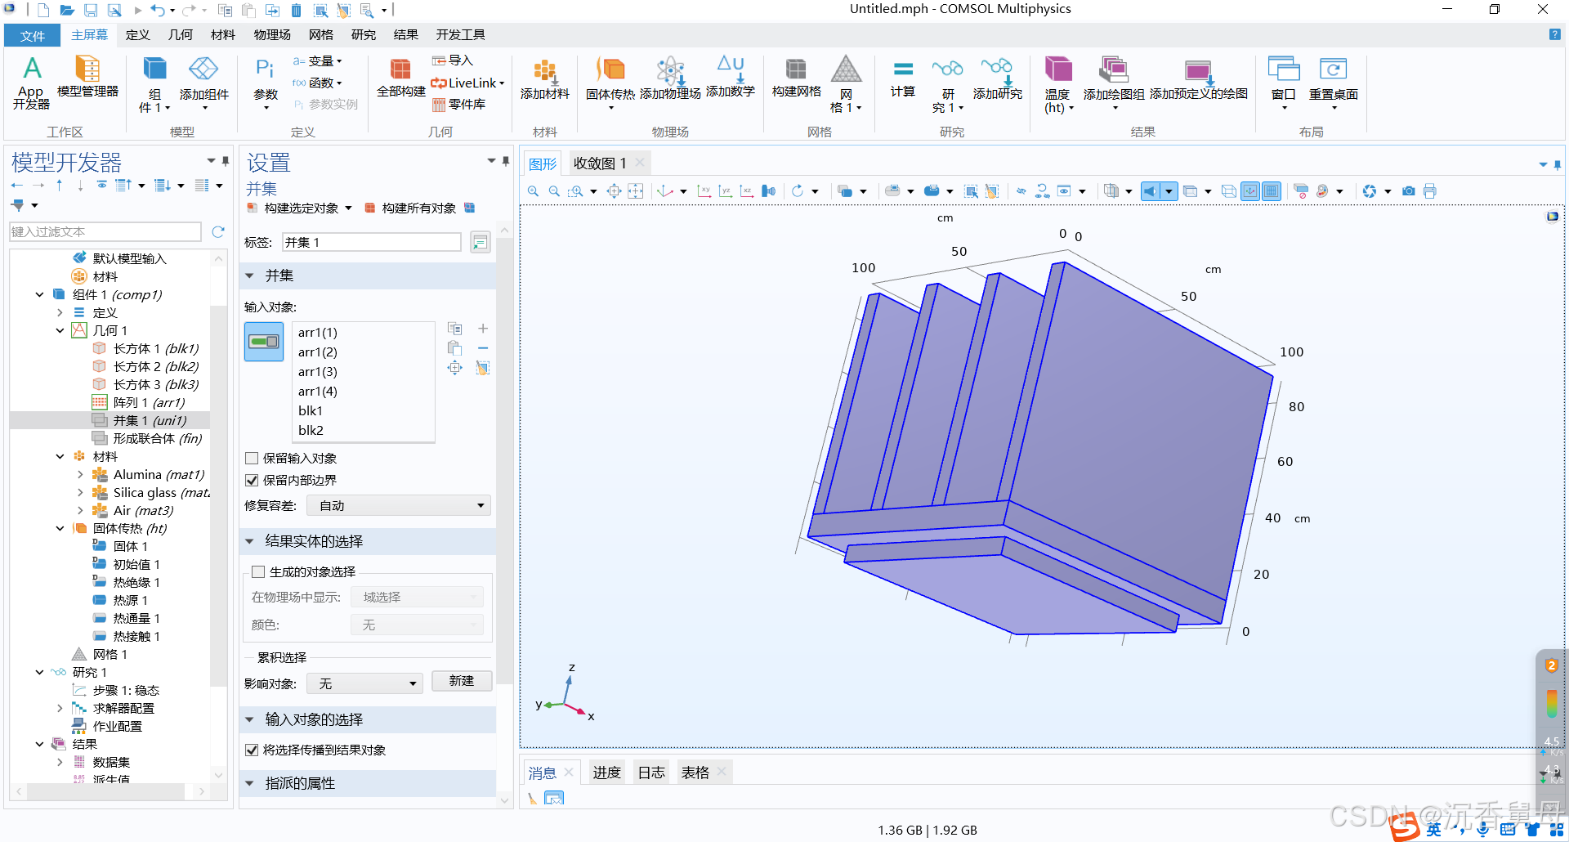The height and width of the screenshot is (842, 1569).
Task: Collapse the 输入对象的选择 section
Action: [250, 720]
